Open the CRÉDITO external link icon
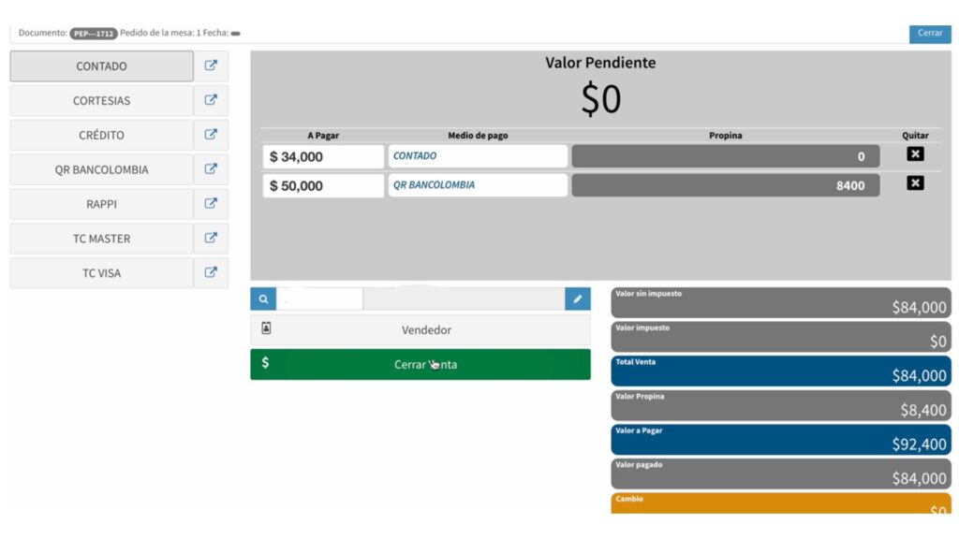959x539 pixels. pos(211,136)
